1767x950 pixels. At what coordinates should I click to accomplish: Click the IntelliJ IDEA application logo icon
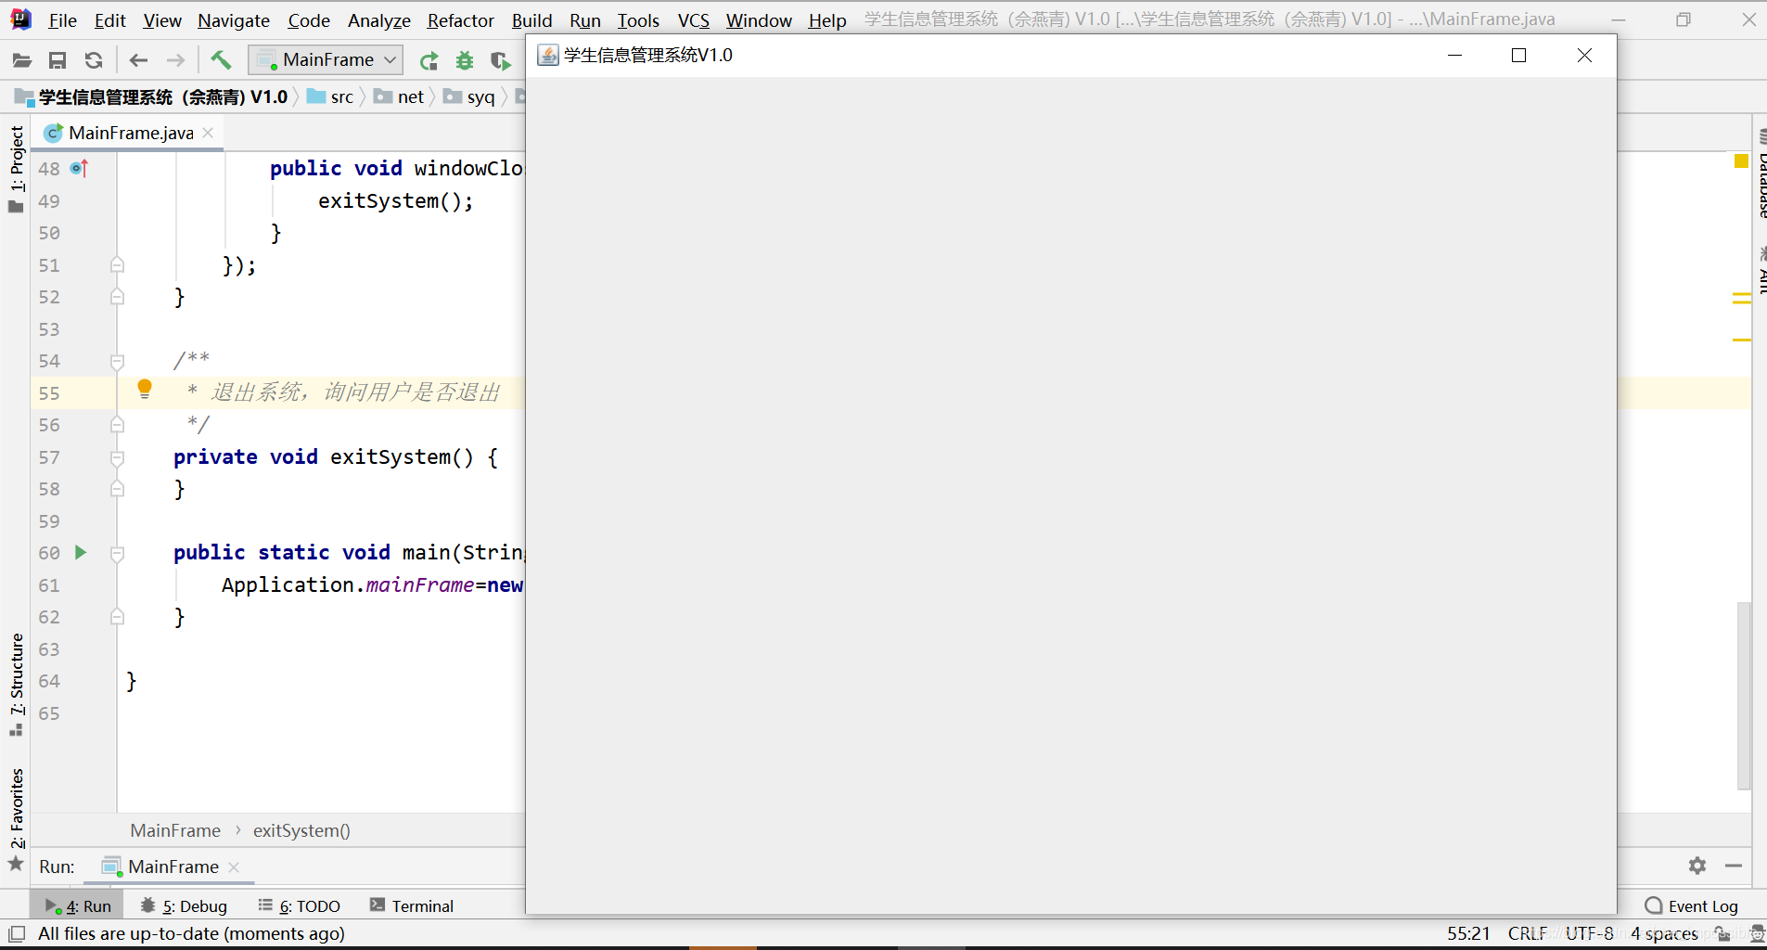coord(20,19)
